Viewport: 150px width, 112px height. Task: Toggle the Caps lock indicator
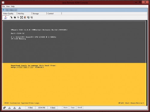coord(73,108)
